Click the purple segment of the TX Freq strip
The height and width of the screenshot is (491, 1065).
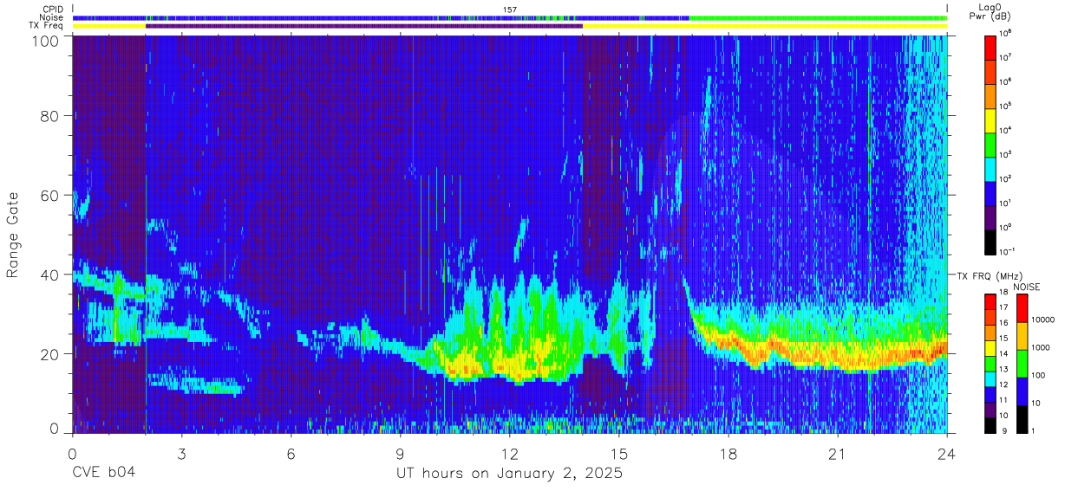[364, 26]
